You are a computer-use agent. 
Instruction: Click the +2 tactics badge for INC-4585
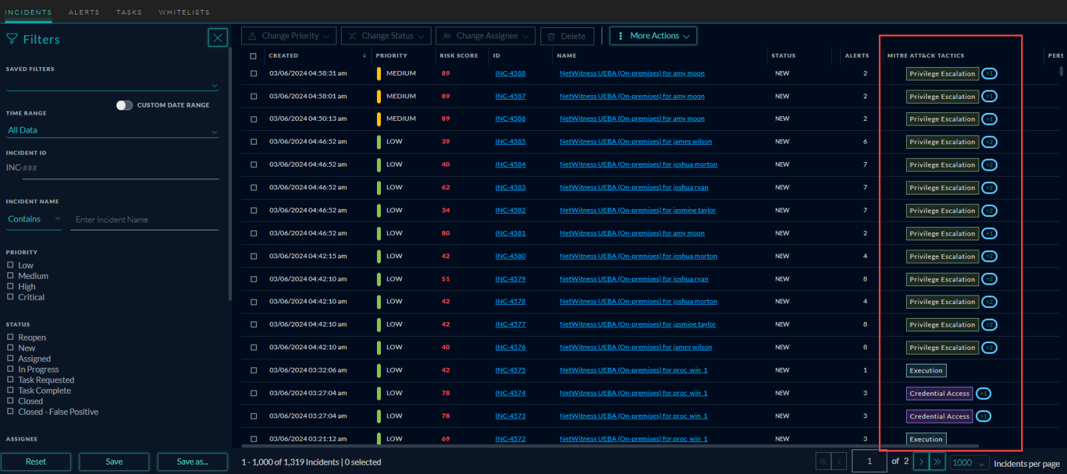[x=989, y=142]
